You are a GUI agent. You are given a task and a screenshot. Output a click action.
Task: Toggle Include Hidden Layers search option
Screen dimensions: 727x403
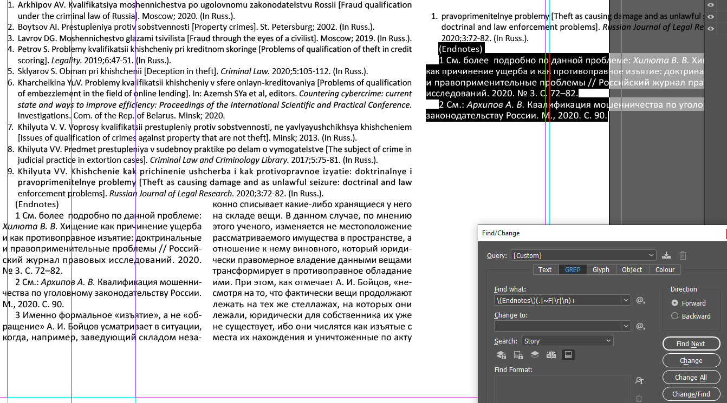[535, 355]
